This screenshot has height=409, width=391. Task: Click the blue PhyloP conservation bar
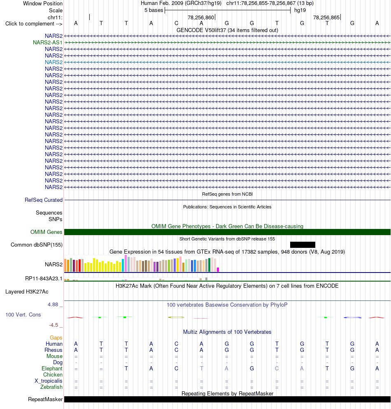pos(352,317)
